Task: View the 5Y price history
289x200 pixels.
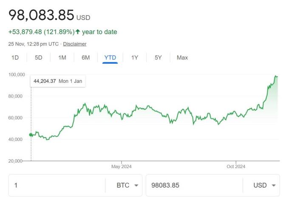Action: [x=158, y=58]
